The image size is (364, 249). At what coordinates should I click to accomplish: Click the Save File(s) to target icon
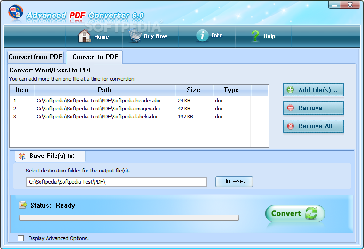point(22,156)
